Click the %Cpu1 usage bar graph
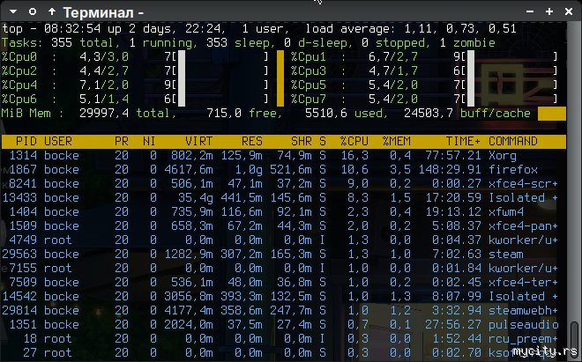Image resolution: width=582 pixels, height=362 pixels. 510,57
